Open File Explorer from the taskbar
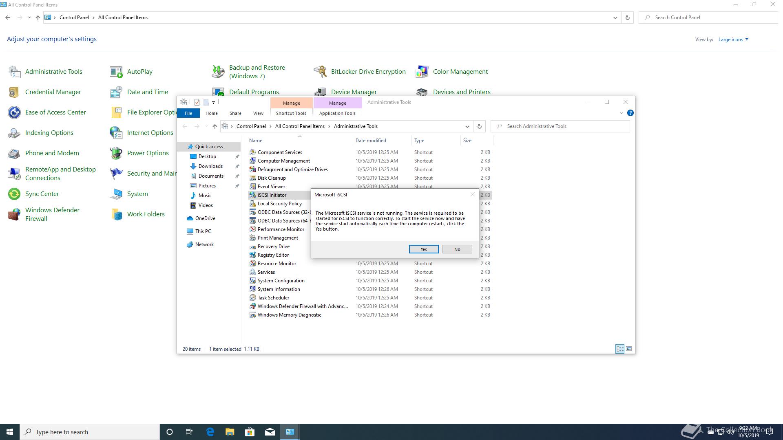This screenshot has height=440, width=783. click(x=230, y=432)
